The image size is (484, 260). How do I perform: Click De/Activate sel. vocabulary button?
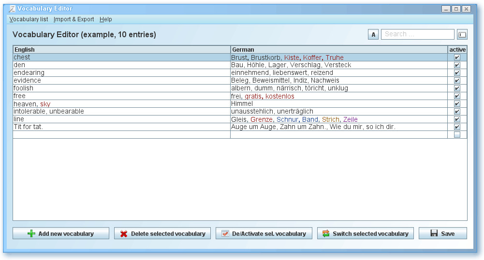click(x=264, y=233)
